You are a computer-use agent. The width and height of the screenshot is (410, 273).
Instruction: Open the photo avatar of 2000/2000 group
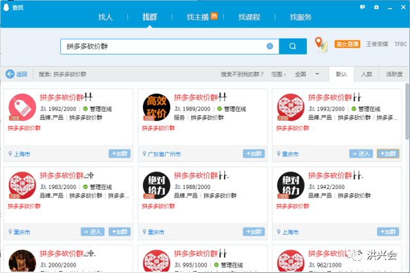click(22, 261)
